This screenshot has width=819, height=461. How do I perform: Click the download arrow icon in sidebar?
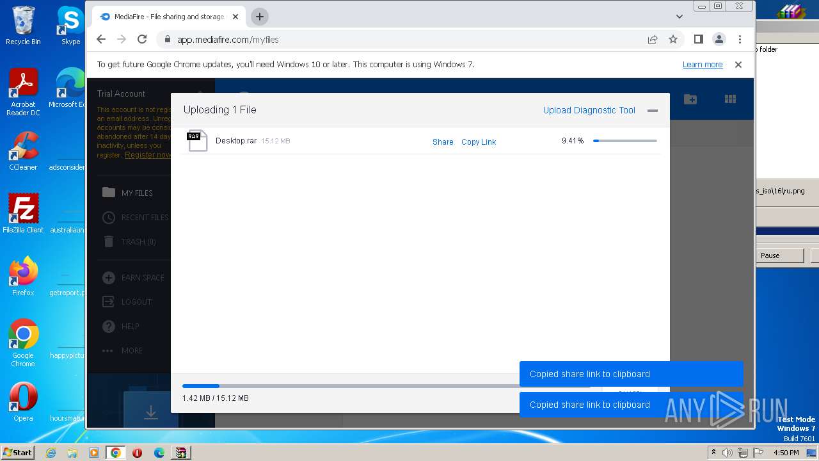point(151,412)
